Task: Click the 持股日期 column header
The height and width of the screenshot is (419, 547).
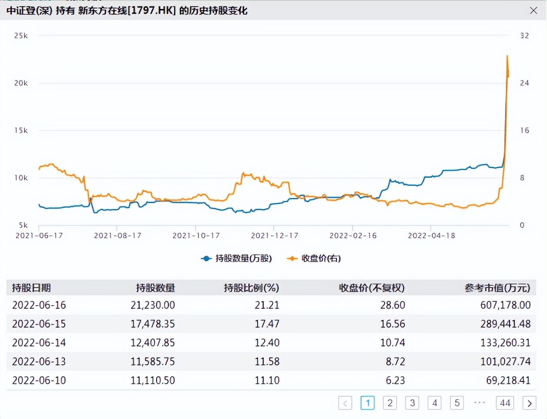Action: point(32,288)
